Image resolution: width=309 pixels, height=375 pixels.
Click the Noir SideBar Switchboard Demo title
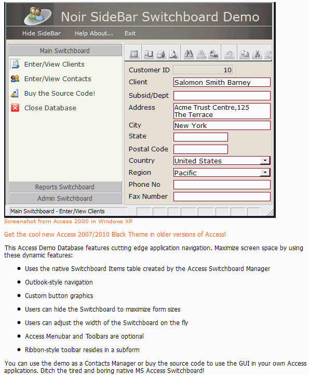tap(160, 17)
